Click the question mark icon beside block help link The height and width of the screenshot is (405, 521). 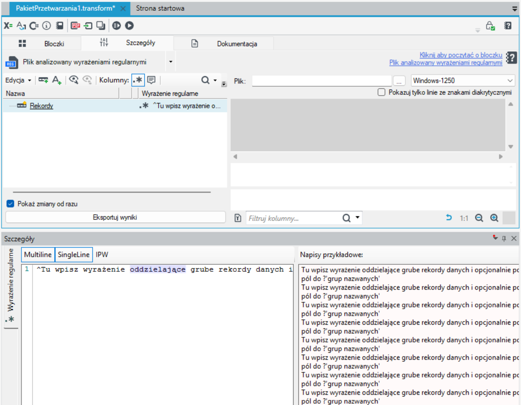pyautogui.click(x=511, y=58)
